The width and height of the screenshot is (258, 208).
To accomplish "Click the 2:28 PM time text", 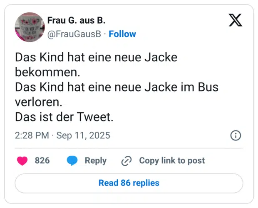I will coord(32,135).
